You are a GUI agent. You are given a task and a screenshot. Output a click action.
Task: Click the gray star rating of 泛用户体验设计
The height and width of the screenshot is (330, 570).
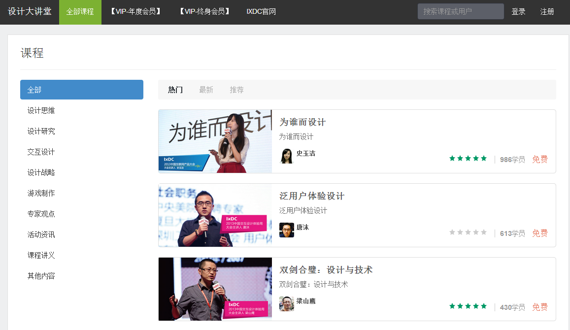click(x=468, y=232)
